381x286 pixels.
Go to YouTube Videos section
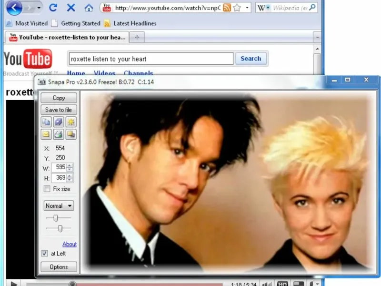pyautogui.click(x=104, y=73)
